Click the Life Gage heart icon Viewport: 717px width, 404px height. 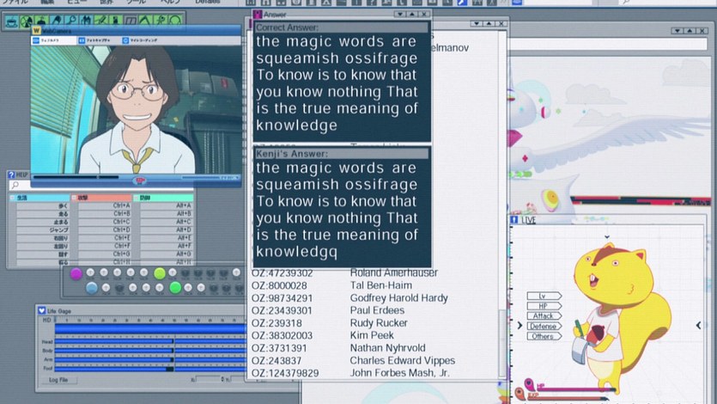tap(42, 309)
